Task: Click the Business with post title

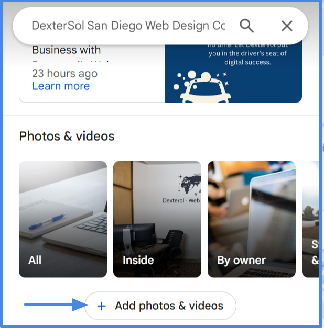Action: pos(67,50)
